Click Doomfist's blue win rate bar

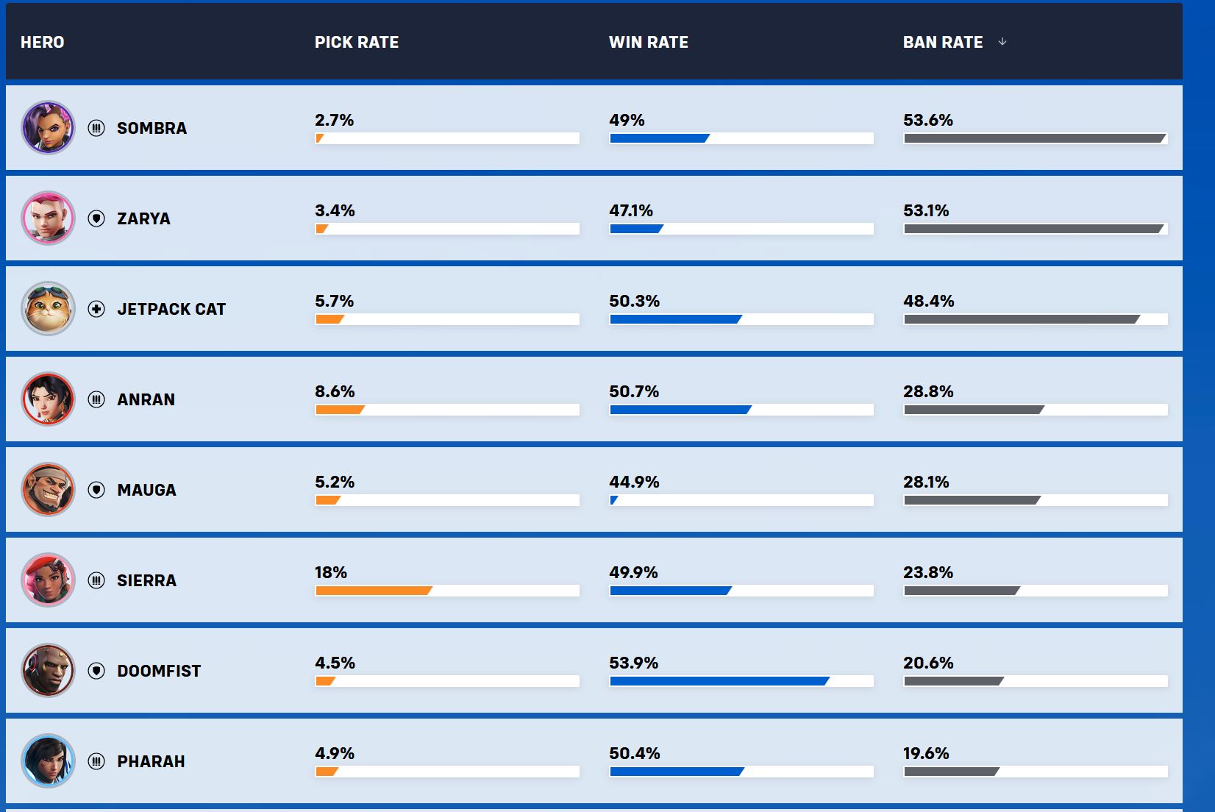pyautogui.click(x=720, y=681)
